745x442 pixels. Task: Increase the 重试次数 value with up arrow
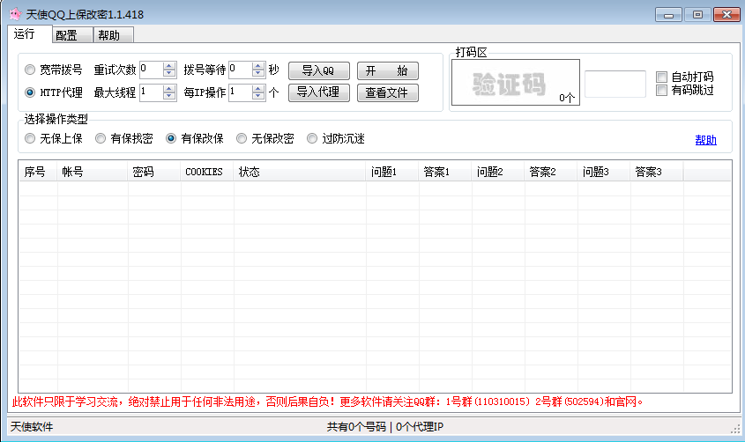point(169,66)
